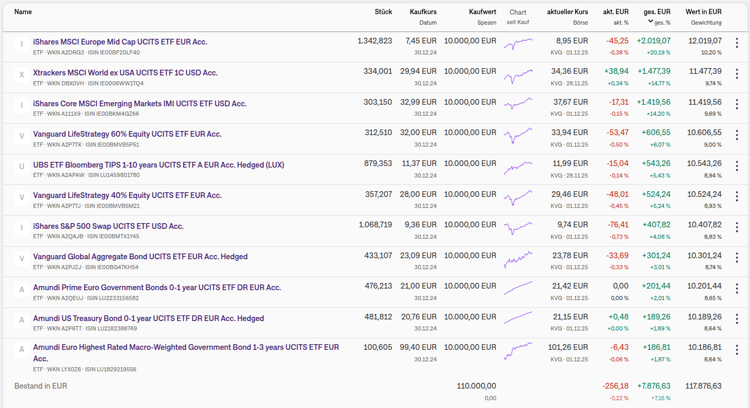This screenshot has height=408, width=750.
Task: Click sparkline chart for Amundi Prime Euro Government Bonds
Action: point(518,288)
